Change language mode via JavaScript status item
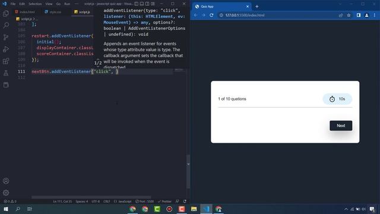Screen dimensions: 380x214 click(123, 202)
